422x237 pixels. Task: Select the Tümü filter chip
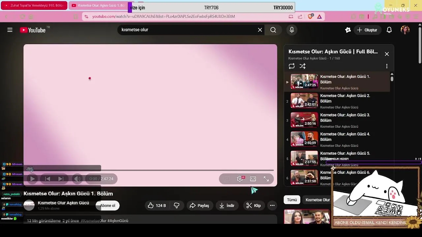[292, 200]
